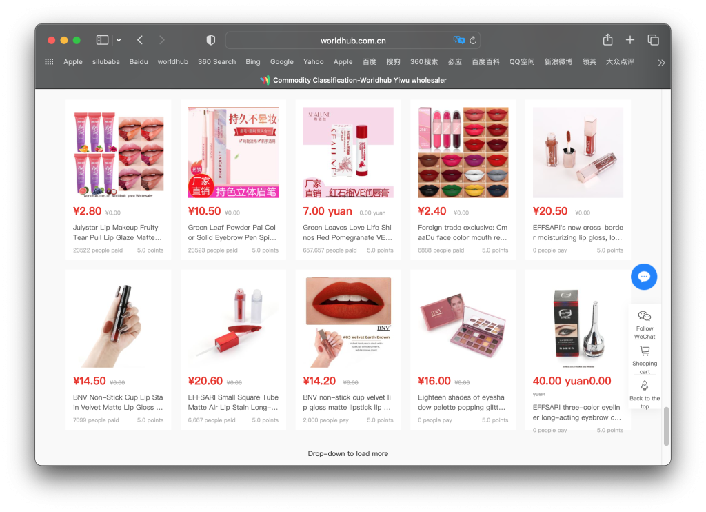Image resolution: width=706 pixels, height=512 pixels.
Task: Click Safari's Share icon
Action: (607, 40)
